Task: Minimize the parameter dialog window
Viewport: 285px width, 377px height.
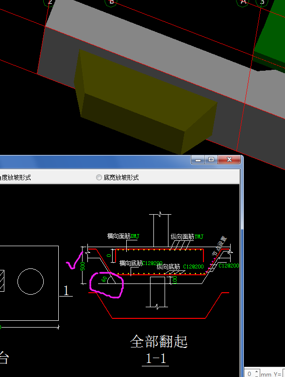Action: [x=198, y=159]
